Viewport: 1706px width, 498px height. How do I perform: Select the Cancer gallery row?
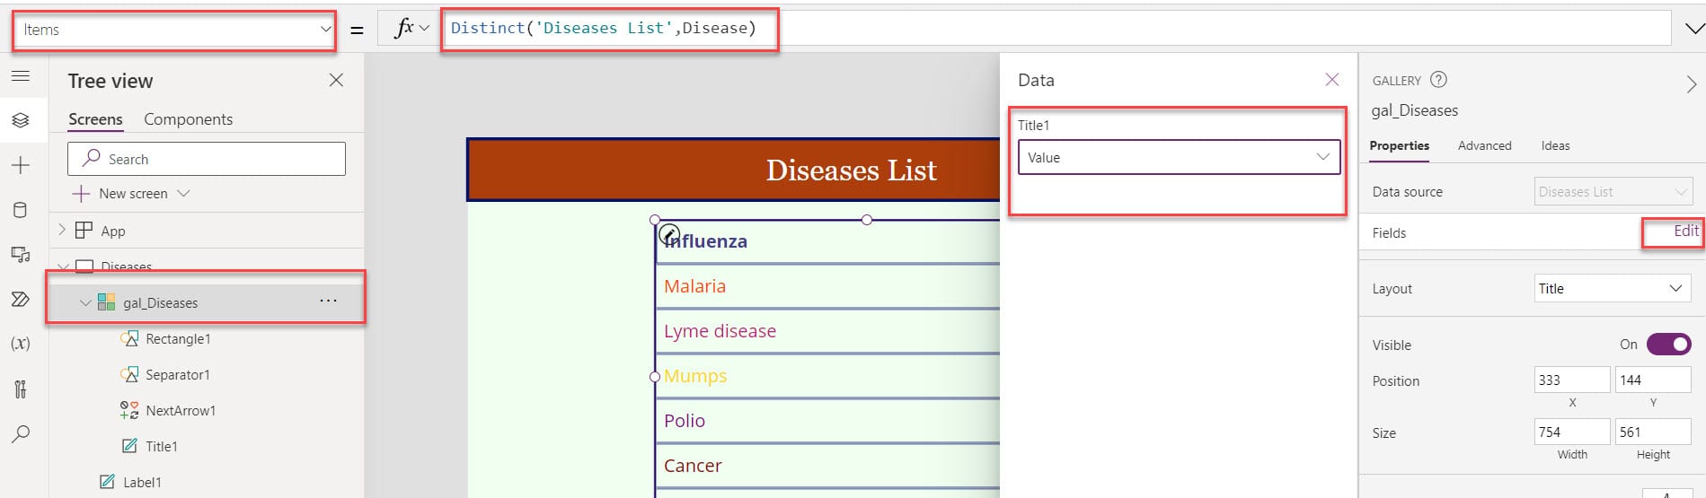tap(827, 466)
